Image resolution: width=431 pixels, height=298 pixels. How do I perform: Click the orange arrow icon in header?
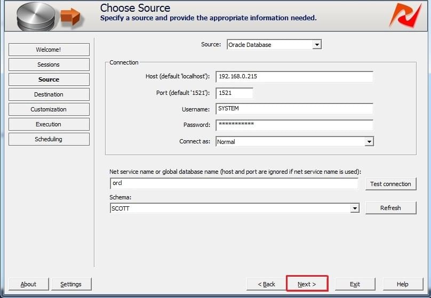coord(70,17)
